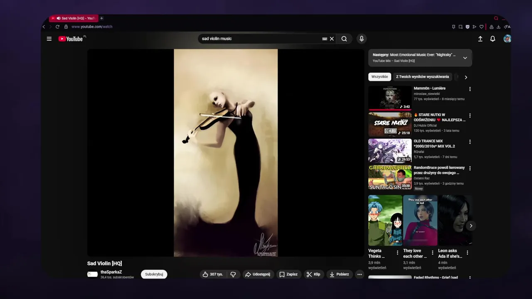This screenshot has height=299, width=532.
Task: Click the pinboard icon in address bar
Action: tap(453, 27)
